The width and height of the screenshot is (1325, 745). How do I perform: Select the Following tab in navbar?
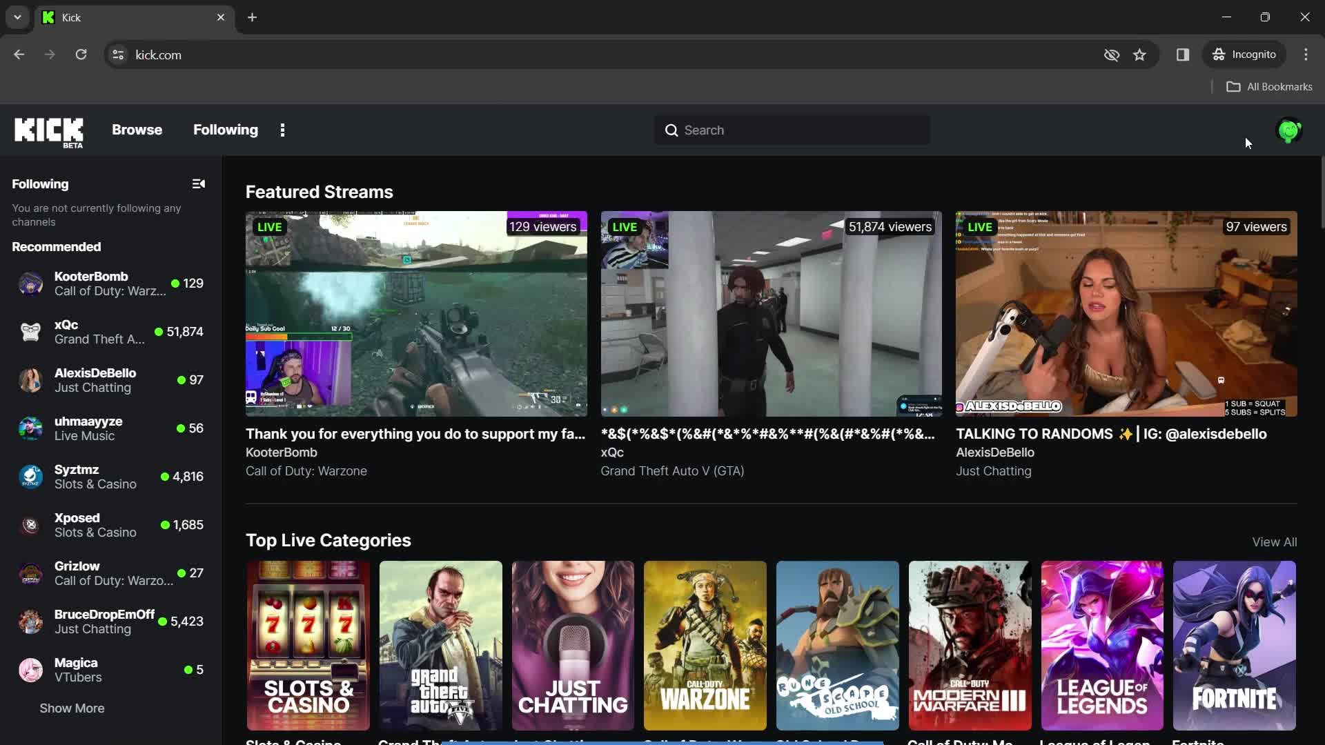coord(226,129)
